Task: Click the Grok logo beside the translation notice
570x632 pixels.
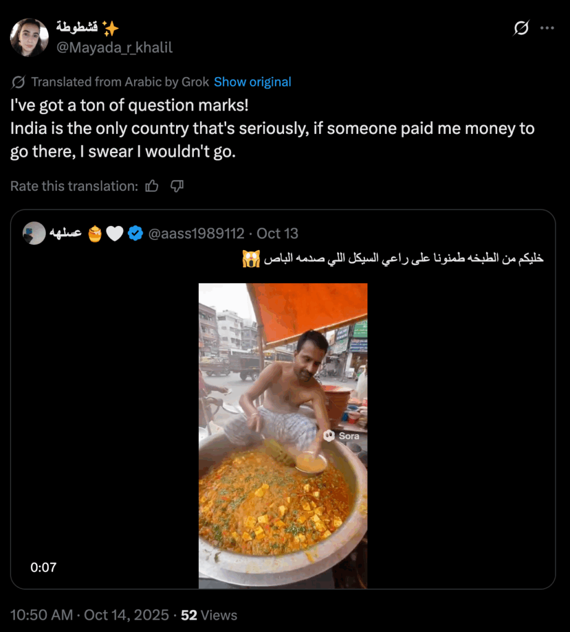Action: point(18,82)
